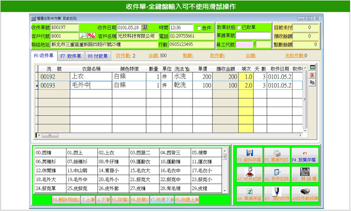The image size is (351, 212).
Task: Click the A3 開錢櫃 cash drawer icon
Action: coord(304,173)
